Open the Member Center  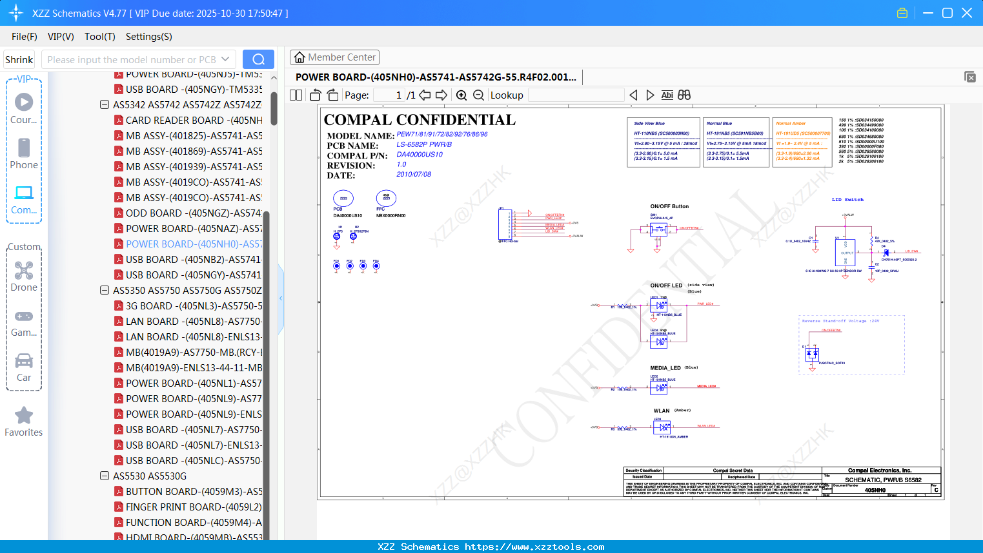point(334,57)
